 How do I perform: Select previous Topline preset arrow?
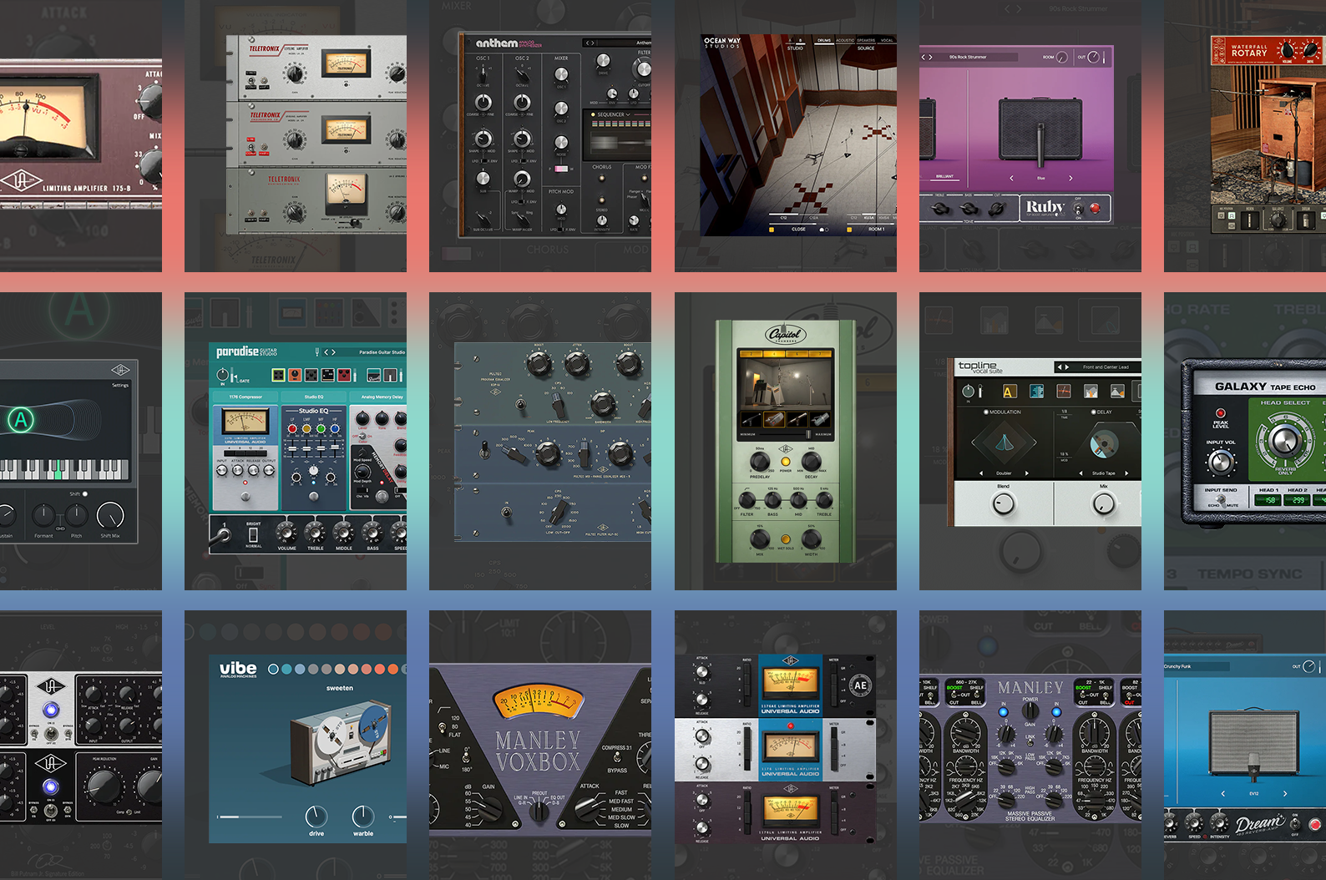1060,367
